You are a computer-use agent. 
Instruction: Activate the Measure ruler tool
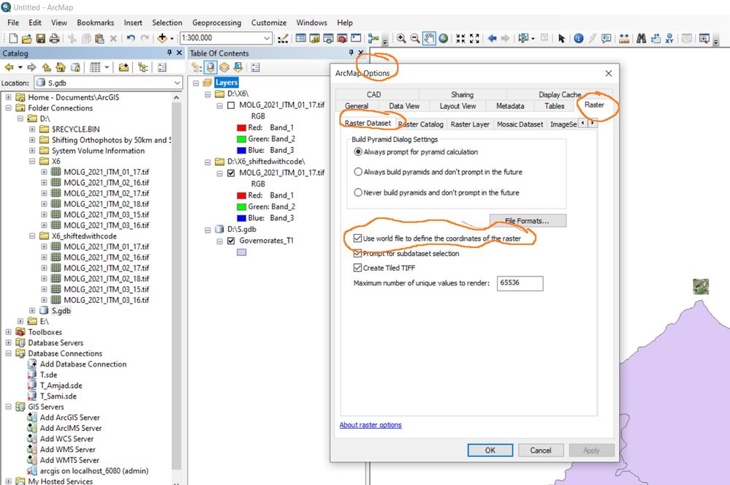click(624, 38)
